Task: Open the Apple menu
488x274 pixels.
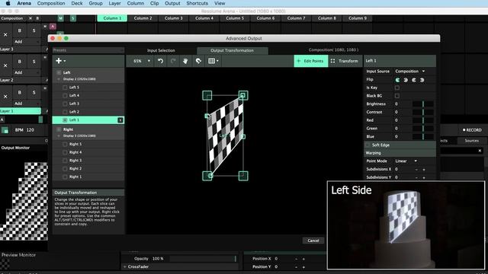Action: [8, 3]
